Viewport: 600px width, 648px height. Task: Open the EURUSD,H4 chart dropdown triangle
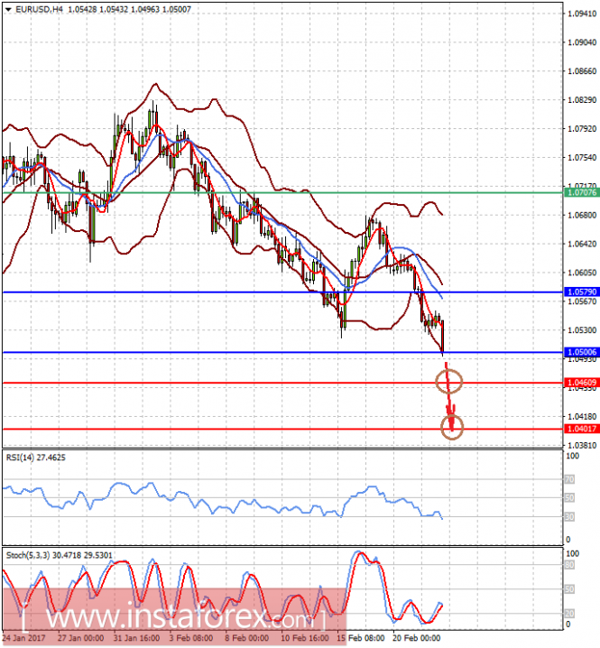point(8,10)
